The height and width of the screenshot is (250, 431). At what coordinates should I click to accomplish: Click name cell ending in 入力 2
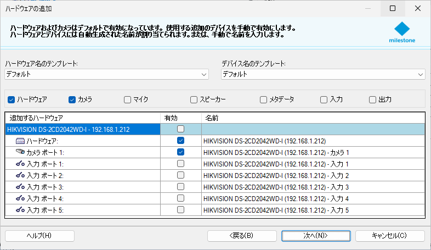tap(313, 176)
